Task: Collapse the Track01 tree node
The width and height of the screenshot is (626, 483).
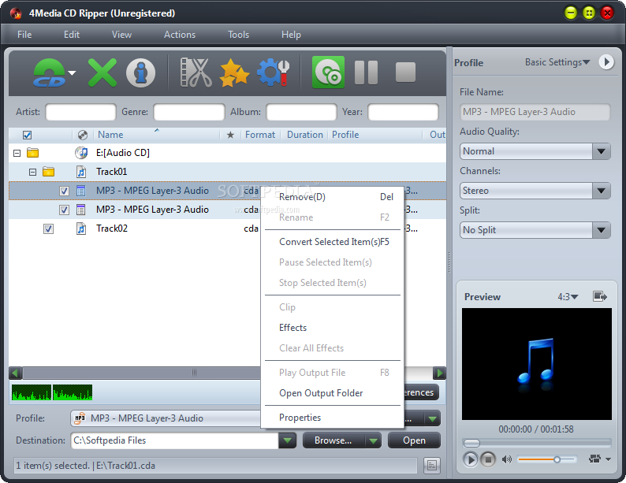Action: coord(33,172)
